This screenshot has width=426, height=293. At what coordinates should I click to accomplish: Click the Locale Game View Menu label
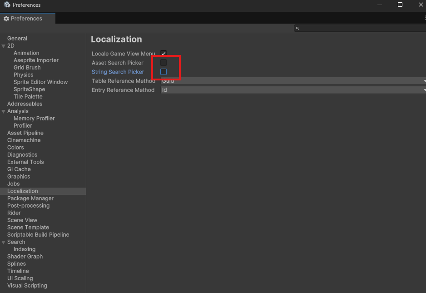click(124, 54)
